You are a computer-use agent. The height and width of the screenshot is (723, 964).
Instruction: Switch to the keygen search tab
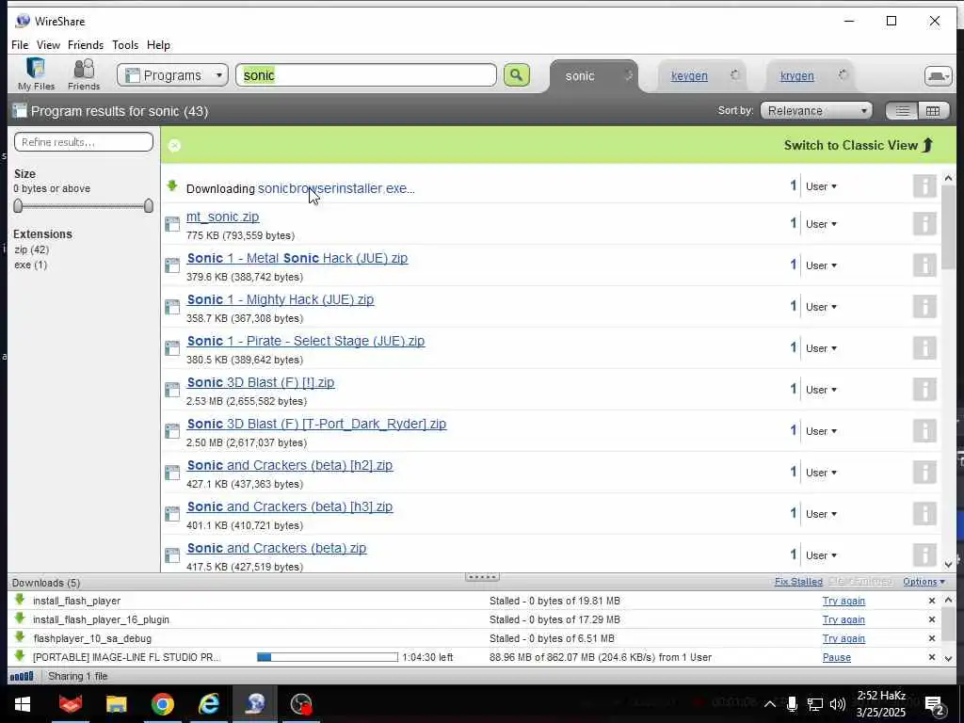[x=689, y=75]
